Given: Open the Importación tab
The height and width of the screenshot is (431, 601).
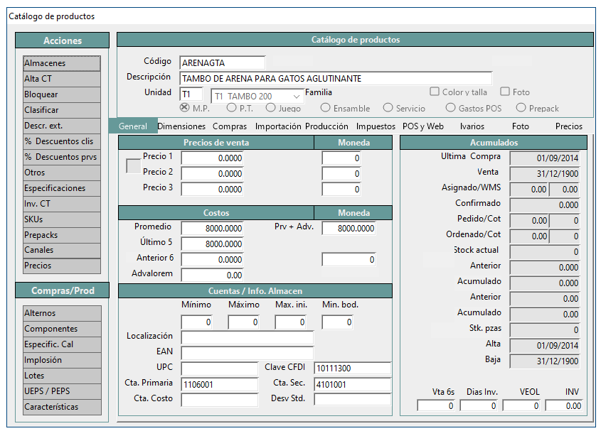Looking at the screenshot, I should (x=278, y=126).
